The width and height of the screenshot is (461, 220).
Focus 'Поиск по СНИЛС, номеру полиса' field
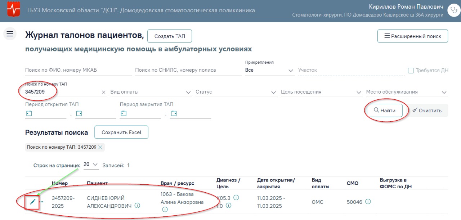coord(188,70)
